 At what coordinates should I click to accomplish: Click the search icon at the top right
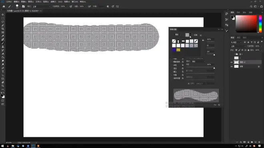point(251,6)
